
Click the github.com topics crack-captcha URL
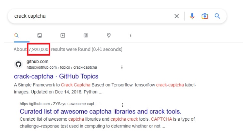pyautogui.click(x=62, y=67)
